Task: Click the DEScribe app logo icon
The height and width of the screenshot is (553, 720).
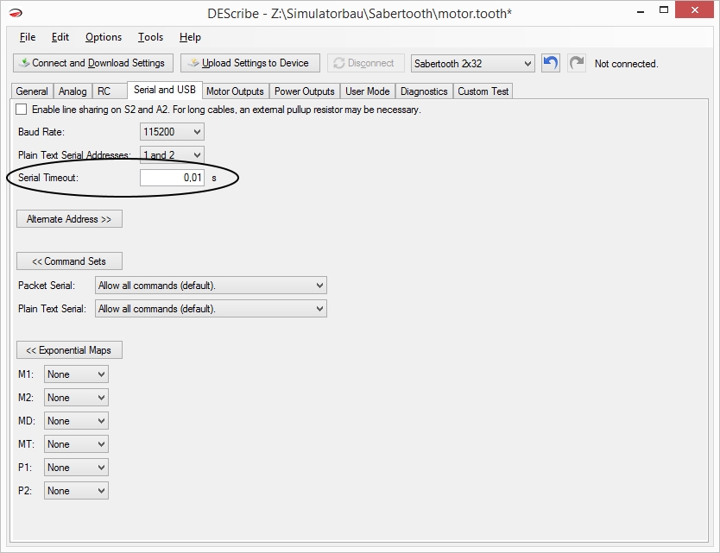Action: (x=16, y=13)
